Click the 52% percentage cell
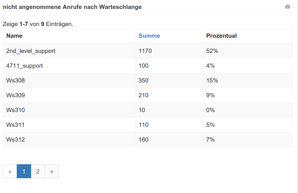298x193 pixels. point(212,51)
